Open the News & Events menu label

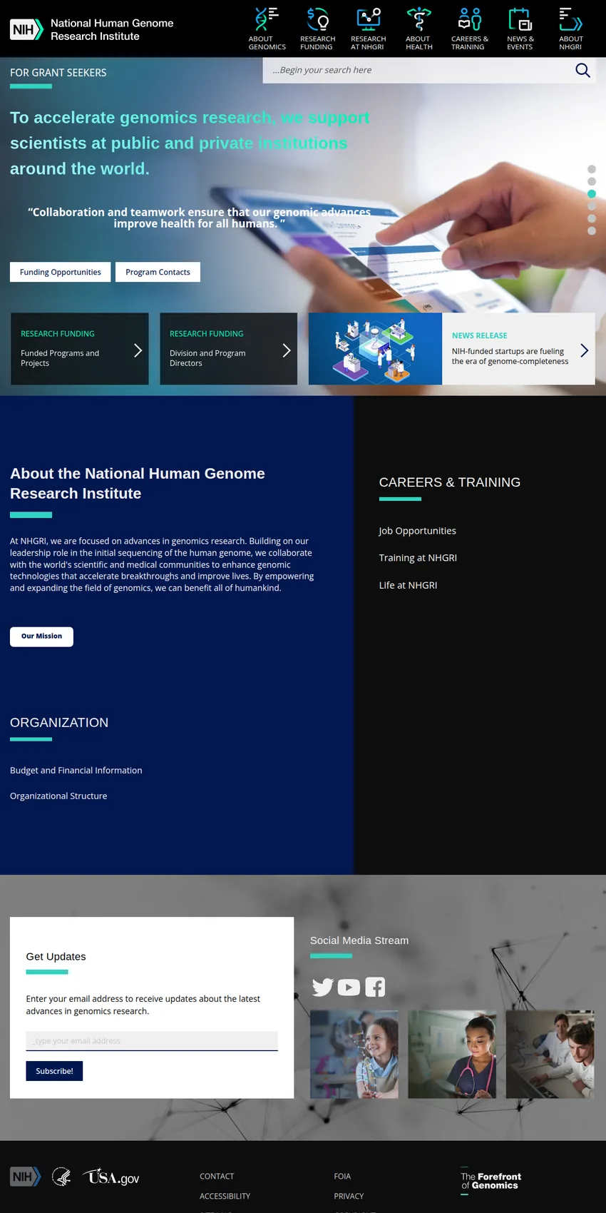pos(520,43)
